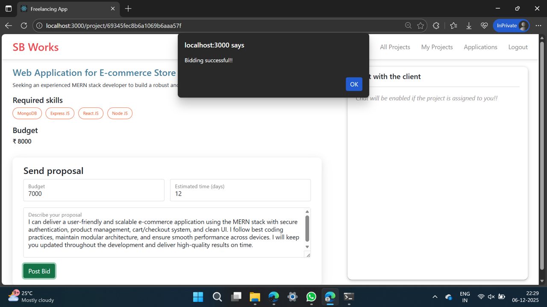Screen dimensions: 547x307
Task: Open taskbar Search icon
Action: point(217,297)
